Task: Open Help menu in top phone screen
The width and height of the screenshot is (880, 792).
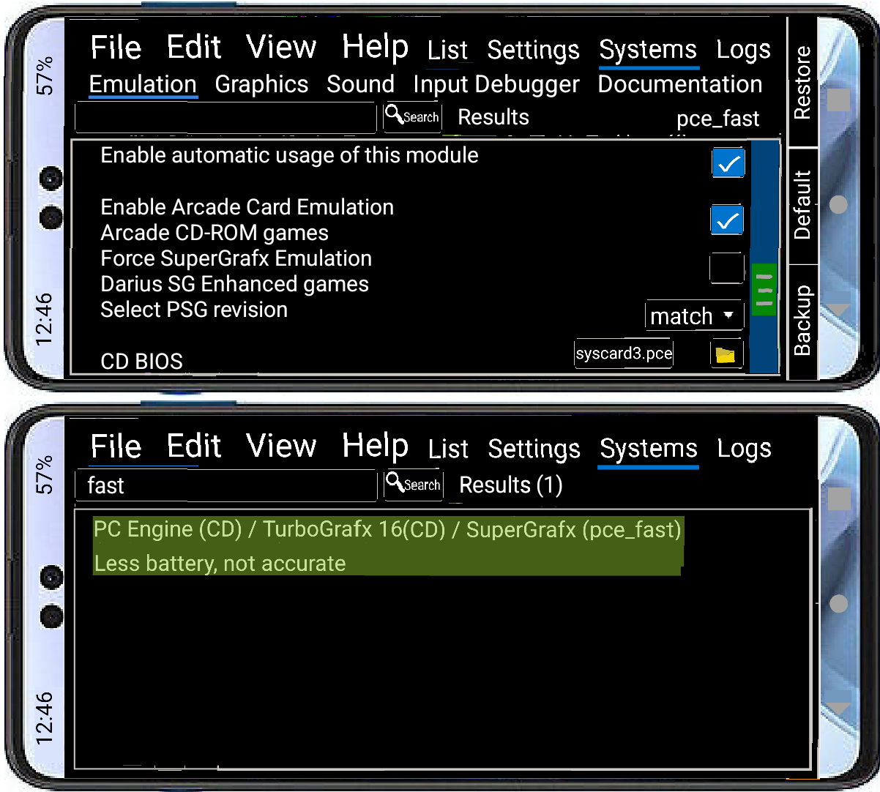Action: coord(376,48)
